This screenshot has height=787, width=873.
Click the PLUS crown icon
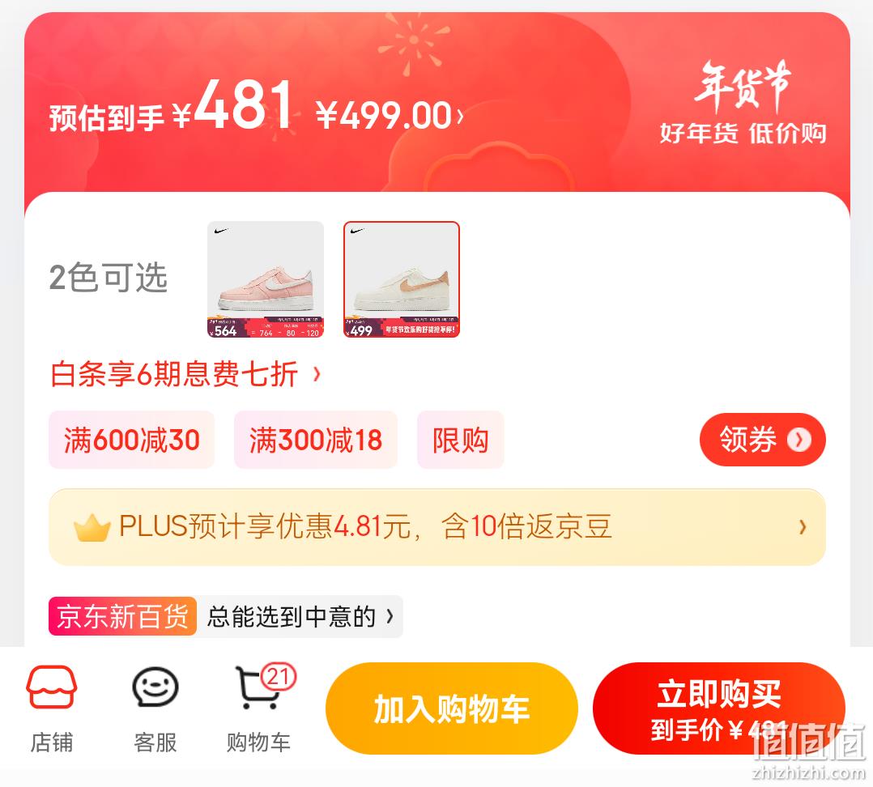tap(92, 528)
